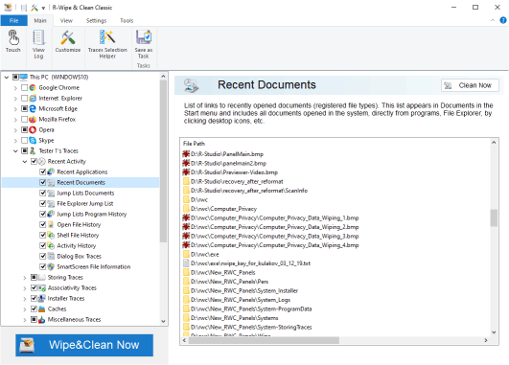Click the tree panel scroll down arrow
Image resolution: width=509 pixels, height=365 pixels.
(x=163, y=321)
